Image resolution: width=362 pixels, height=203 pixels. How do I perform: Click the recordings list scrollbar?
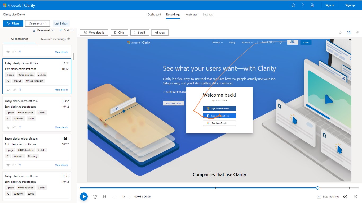73,56
